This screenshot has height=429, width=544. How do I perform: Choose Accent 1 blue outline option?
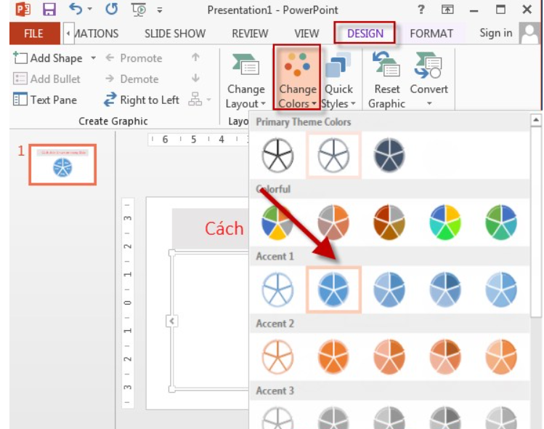click(x=277, y=289)
